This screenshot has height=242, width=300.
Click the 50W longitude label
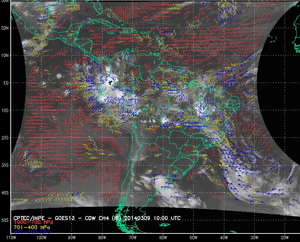pyautogui.click(x=194, y=238)
